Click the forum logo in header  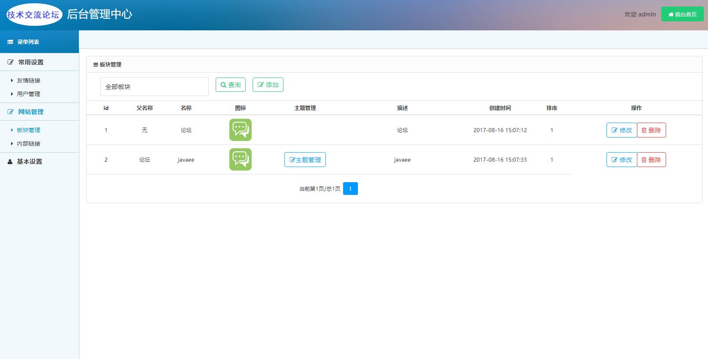click(x=34, y=15)
